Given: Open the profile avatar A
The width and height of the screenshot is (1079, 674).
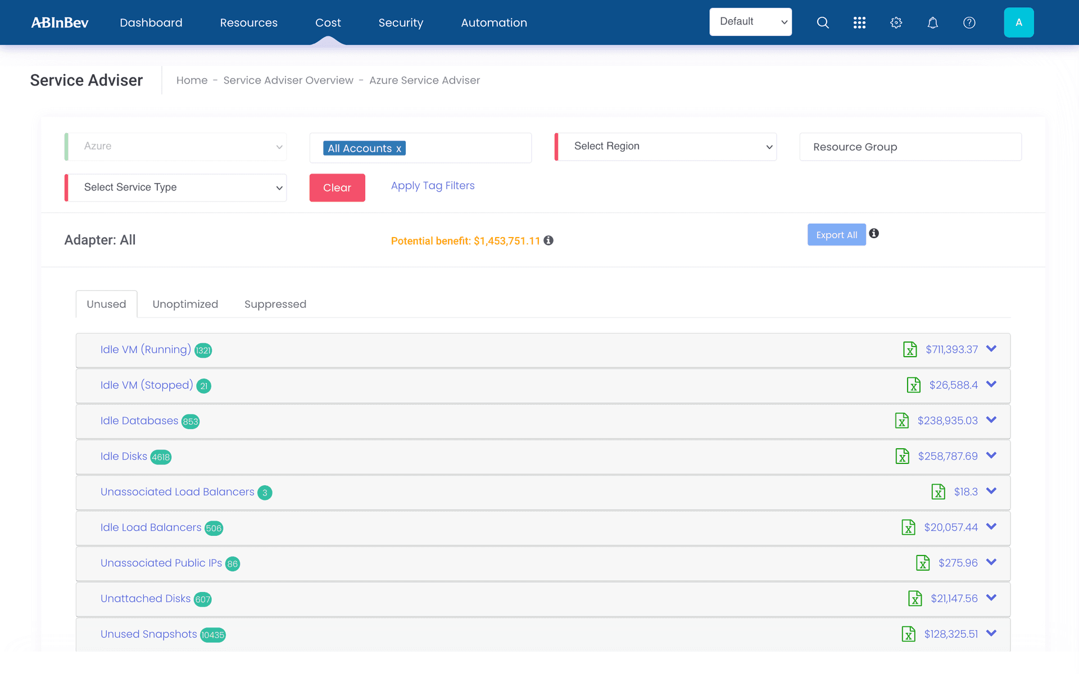Looking at the screenshot, I should [x=1019, y=22].
